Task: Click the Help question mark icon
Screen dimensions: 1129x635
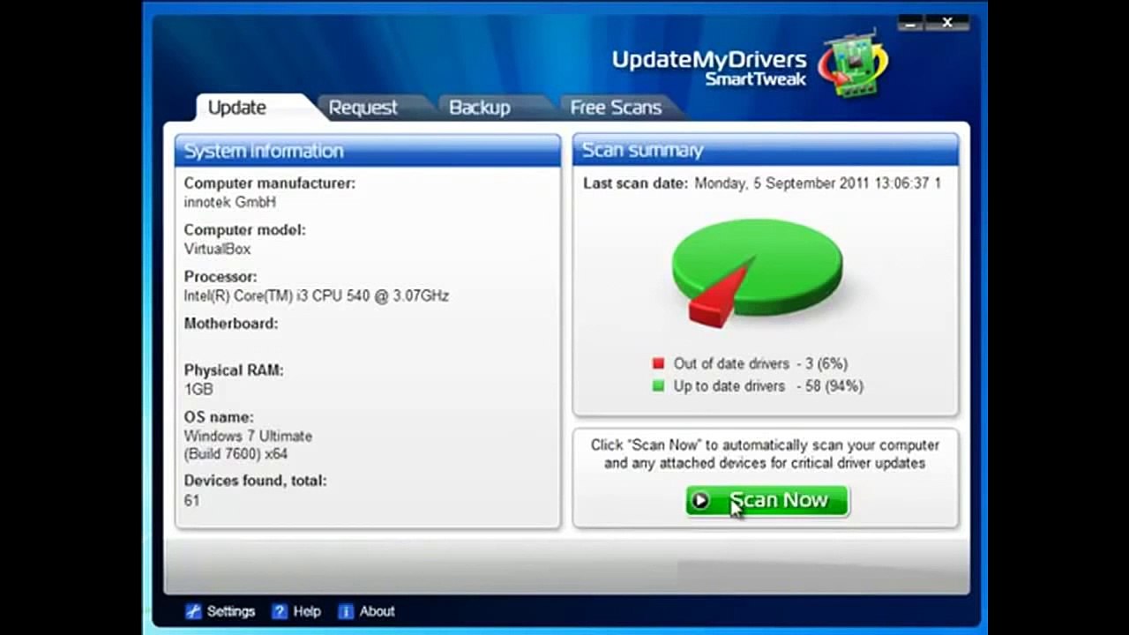Action: [280, 611]
